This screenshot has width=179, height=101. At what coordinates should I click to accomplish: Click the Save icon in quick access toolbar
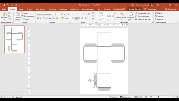(x=4, y=5)
